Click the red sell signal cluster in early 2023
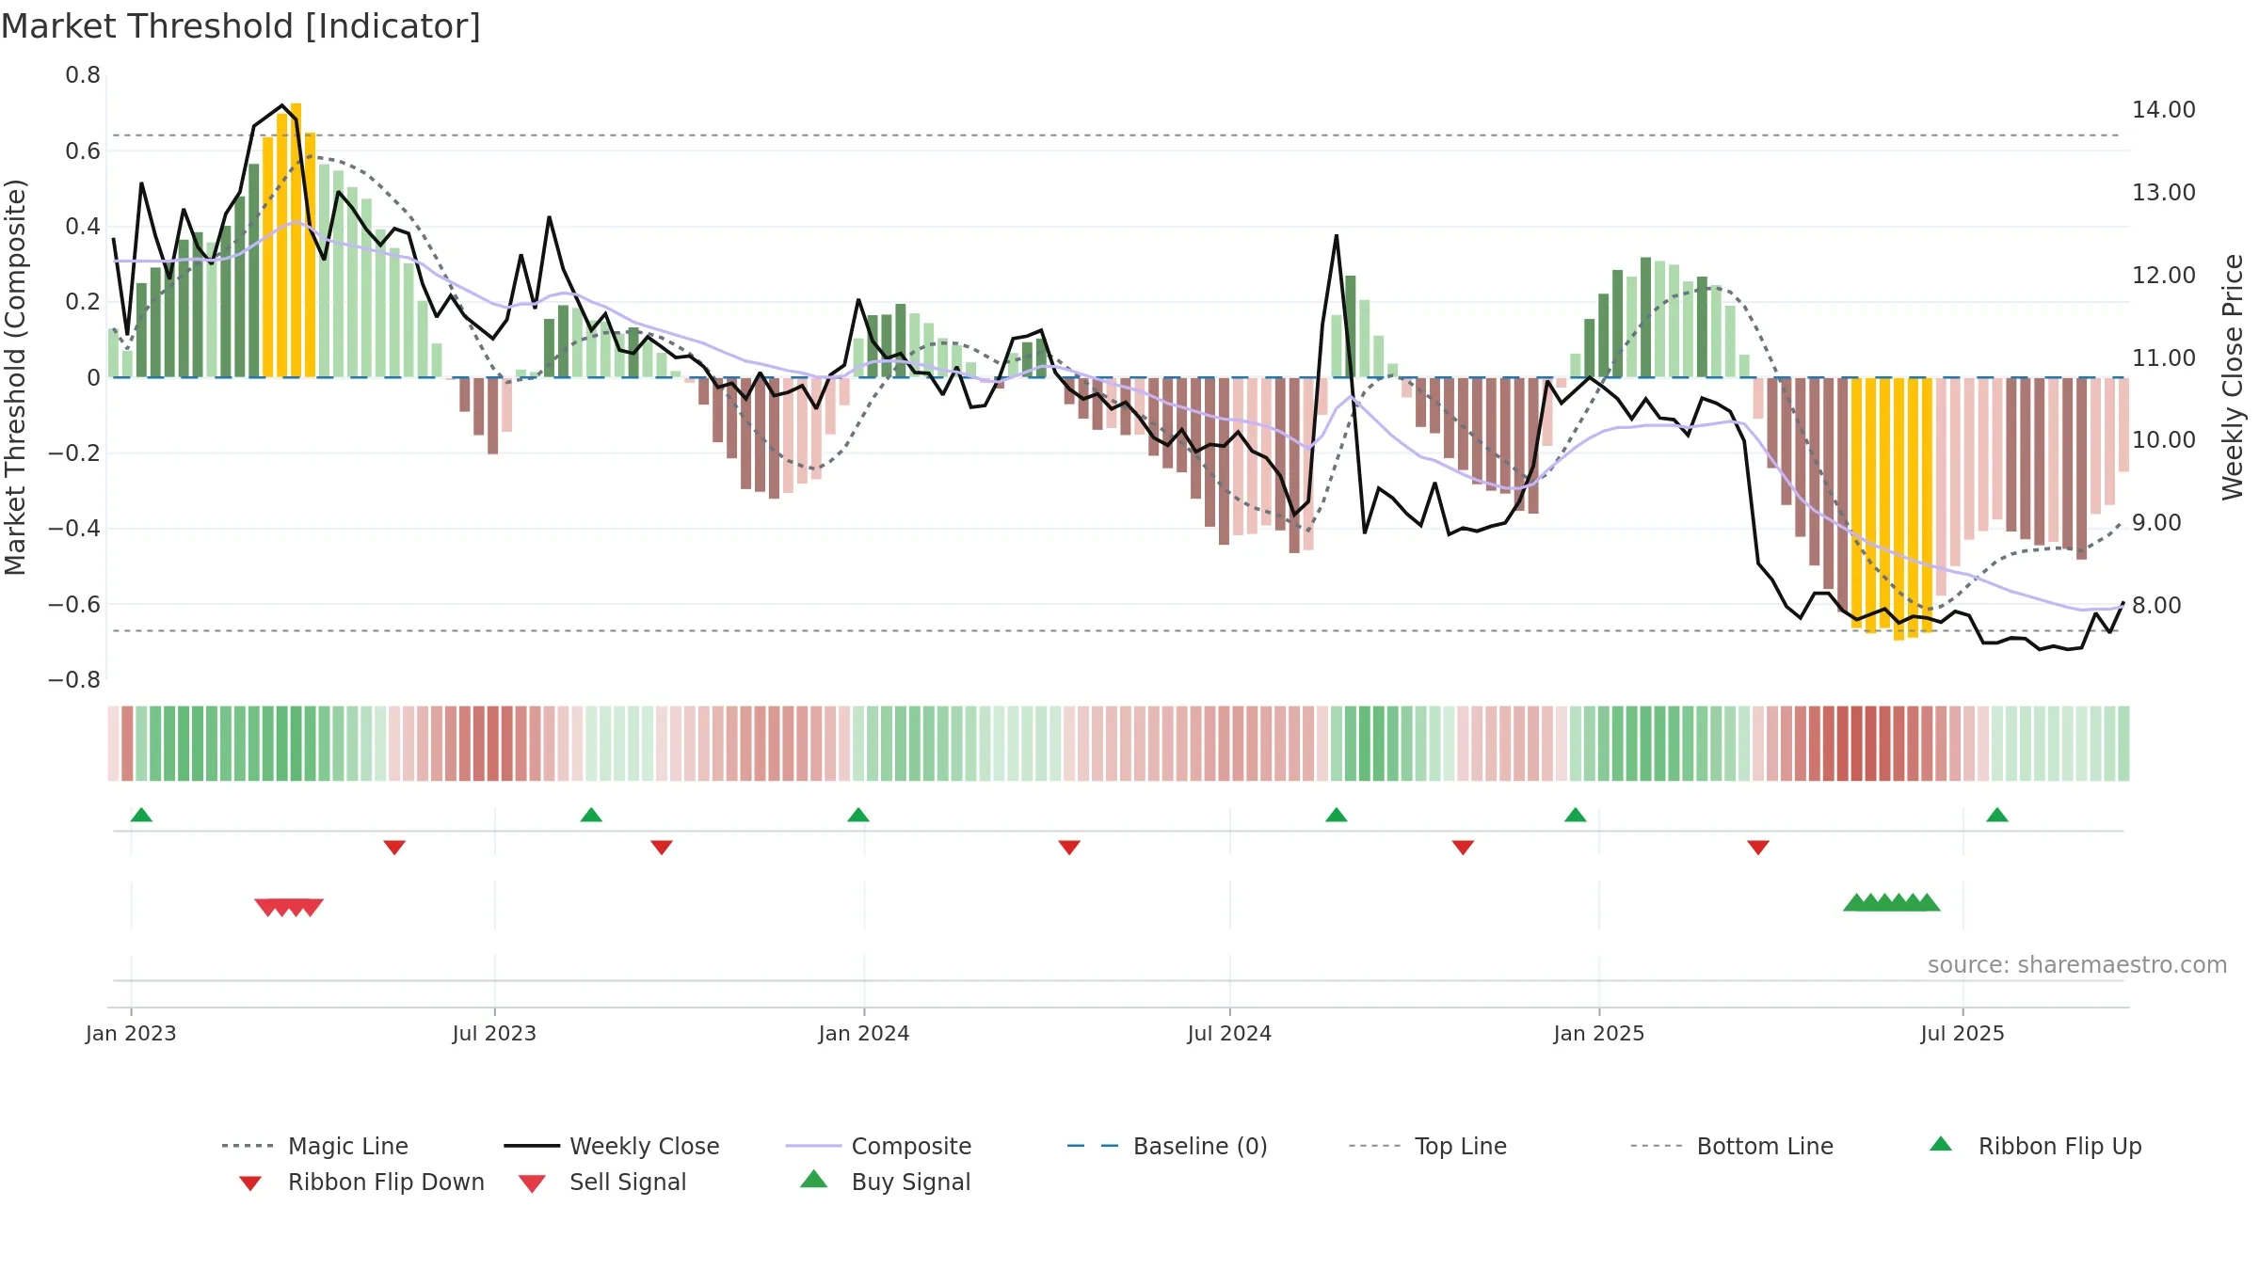The image size is (2259, 1270). [x=289, y=907]
